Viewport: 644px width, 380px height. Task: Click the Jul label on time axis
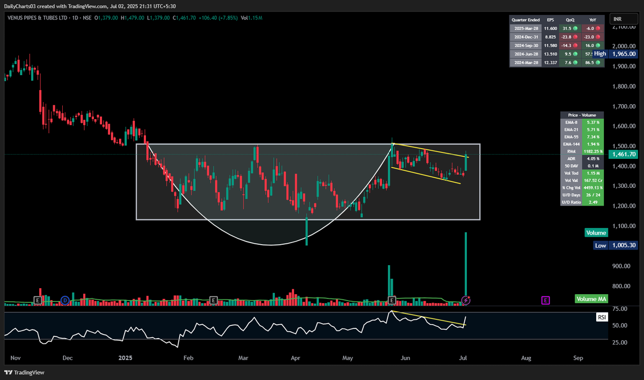(462, 357)
